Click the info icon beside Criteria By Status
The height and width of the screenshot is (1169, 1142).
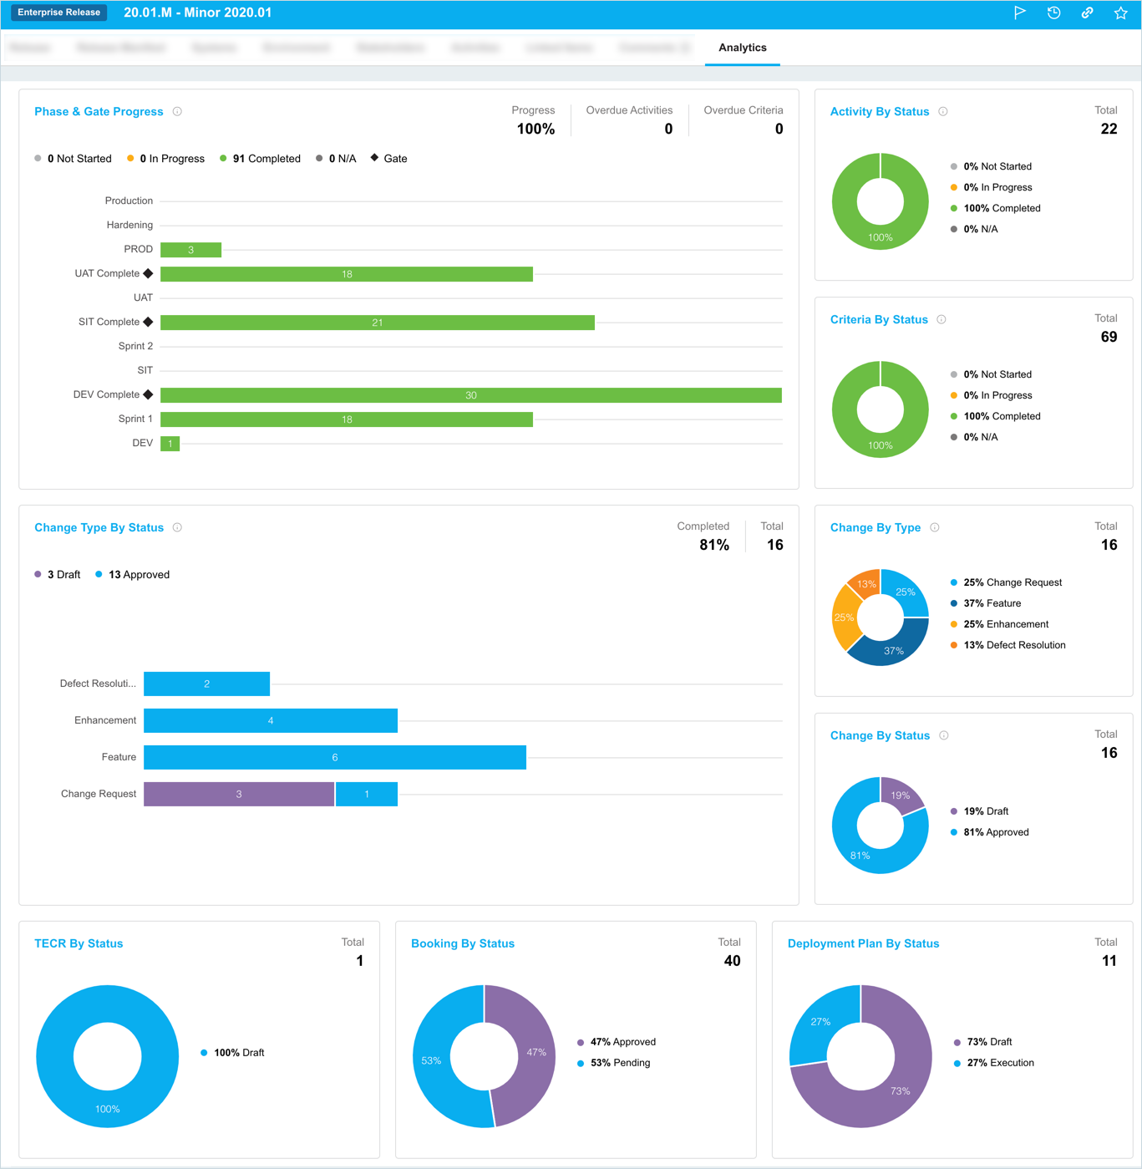pyautogui.click(x=942, y=319)
